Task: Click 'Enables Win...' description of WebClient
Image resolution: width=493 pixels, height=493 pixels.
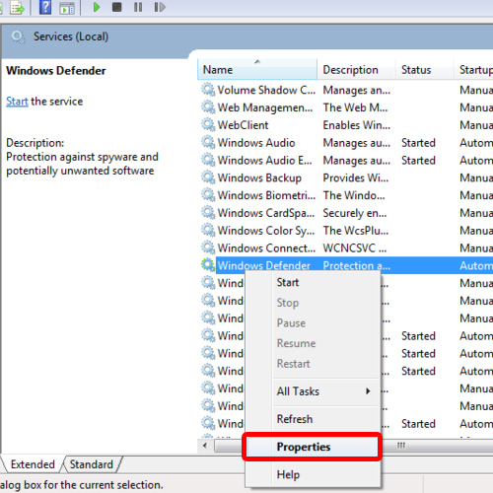Action: pyautogui.click(x=357, y=125)
